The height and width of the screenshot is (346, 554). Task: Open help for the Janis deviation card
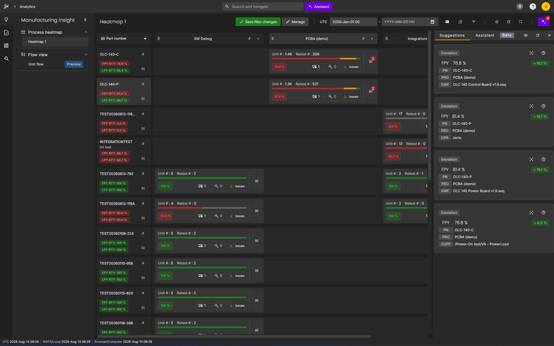543,106
